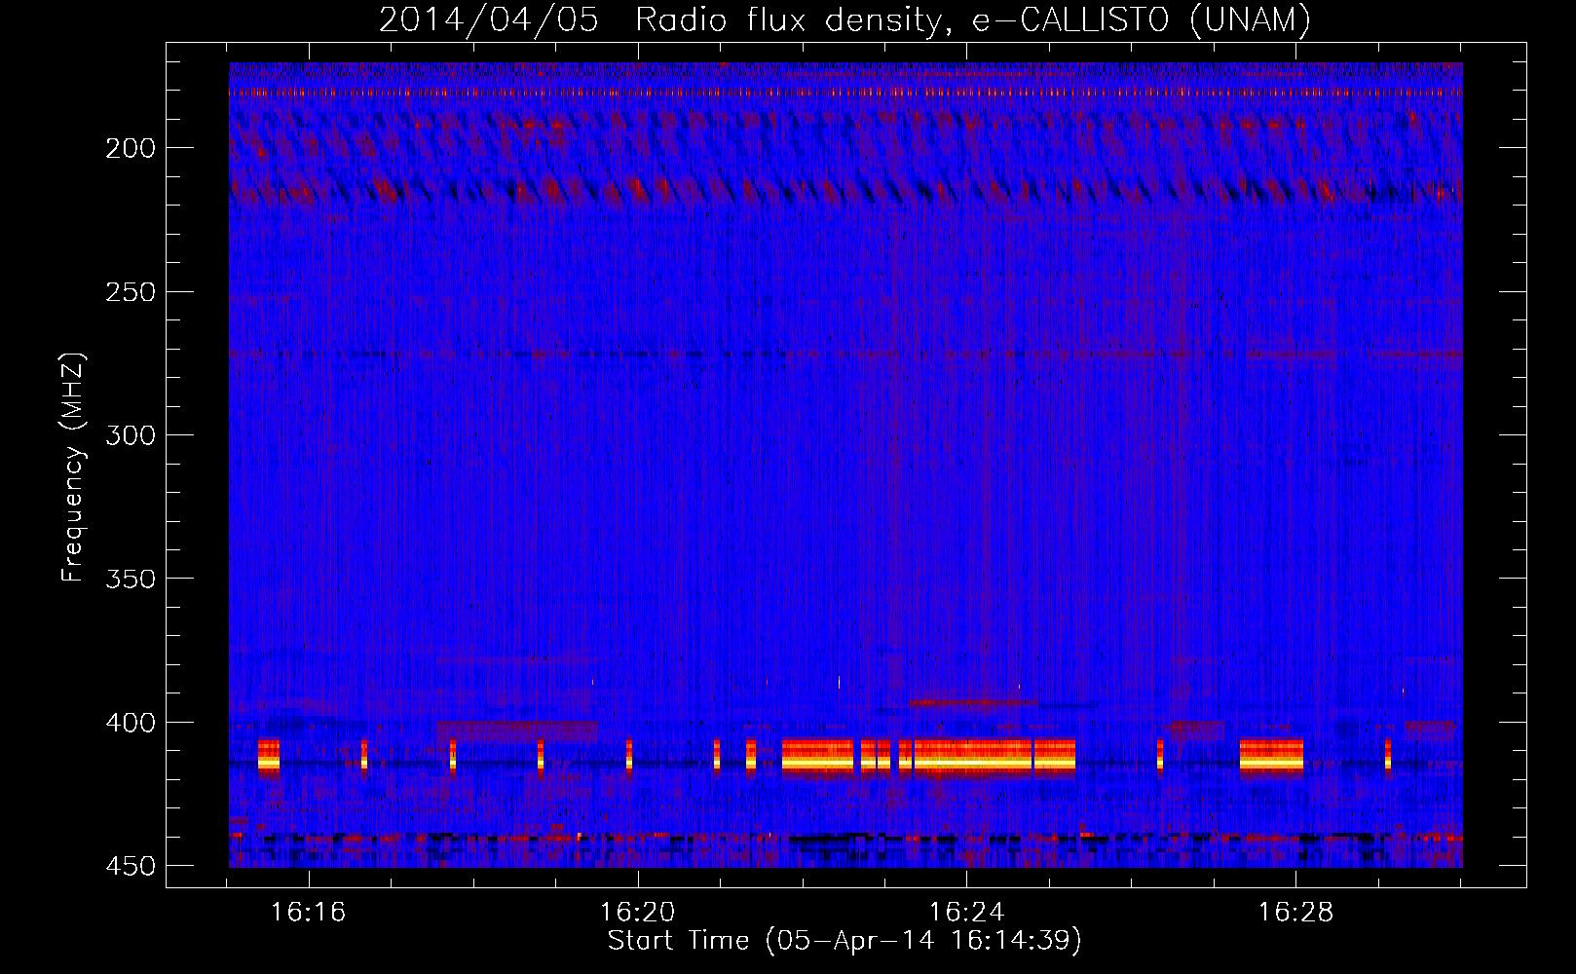Click the 16:24 time tick label
This screenshot has width=1576, height=974.
pyautogui.click(x=967, y=913)
